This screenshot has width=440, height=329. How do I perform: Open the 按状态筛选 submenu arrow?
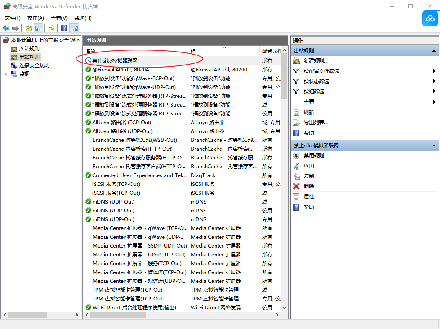[434, 81]
